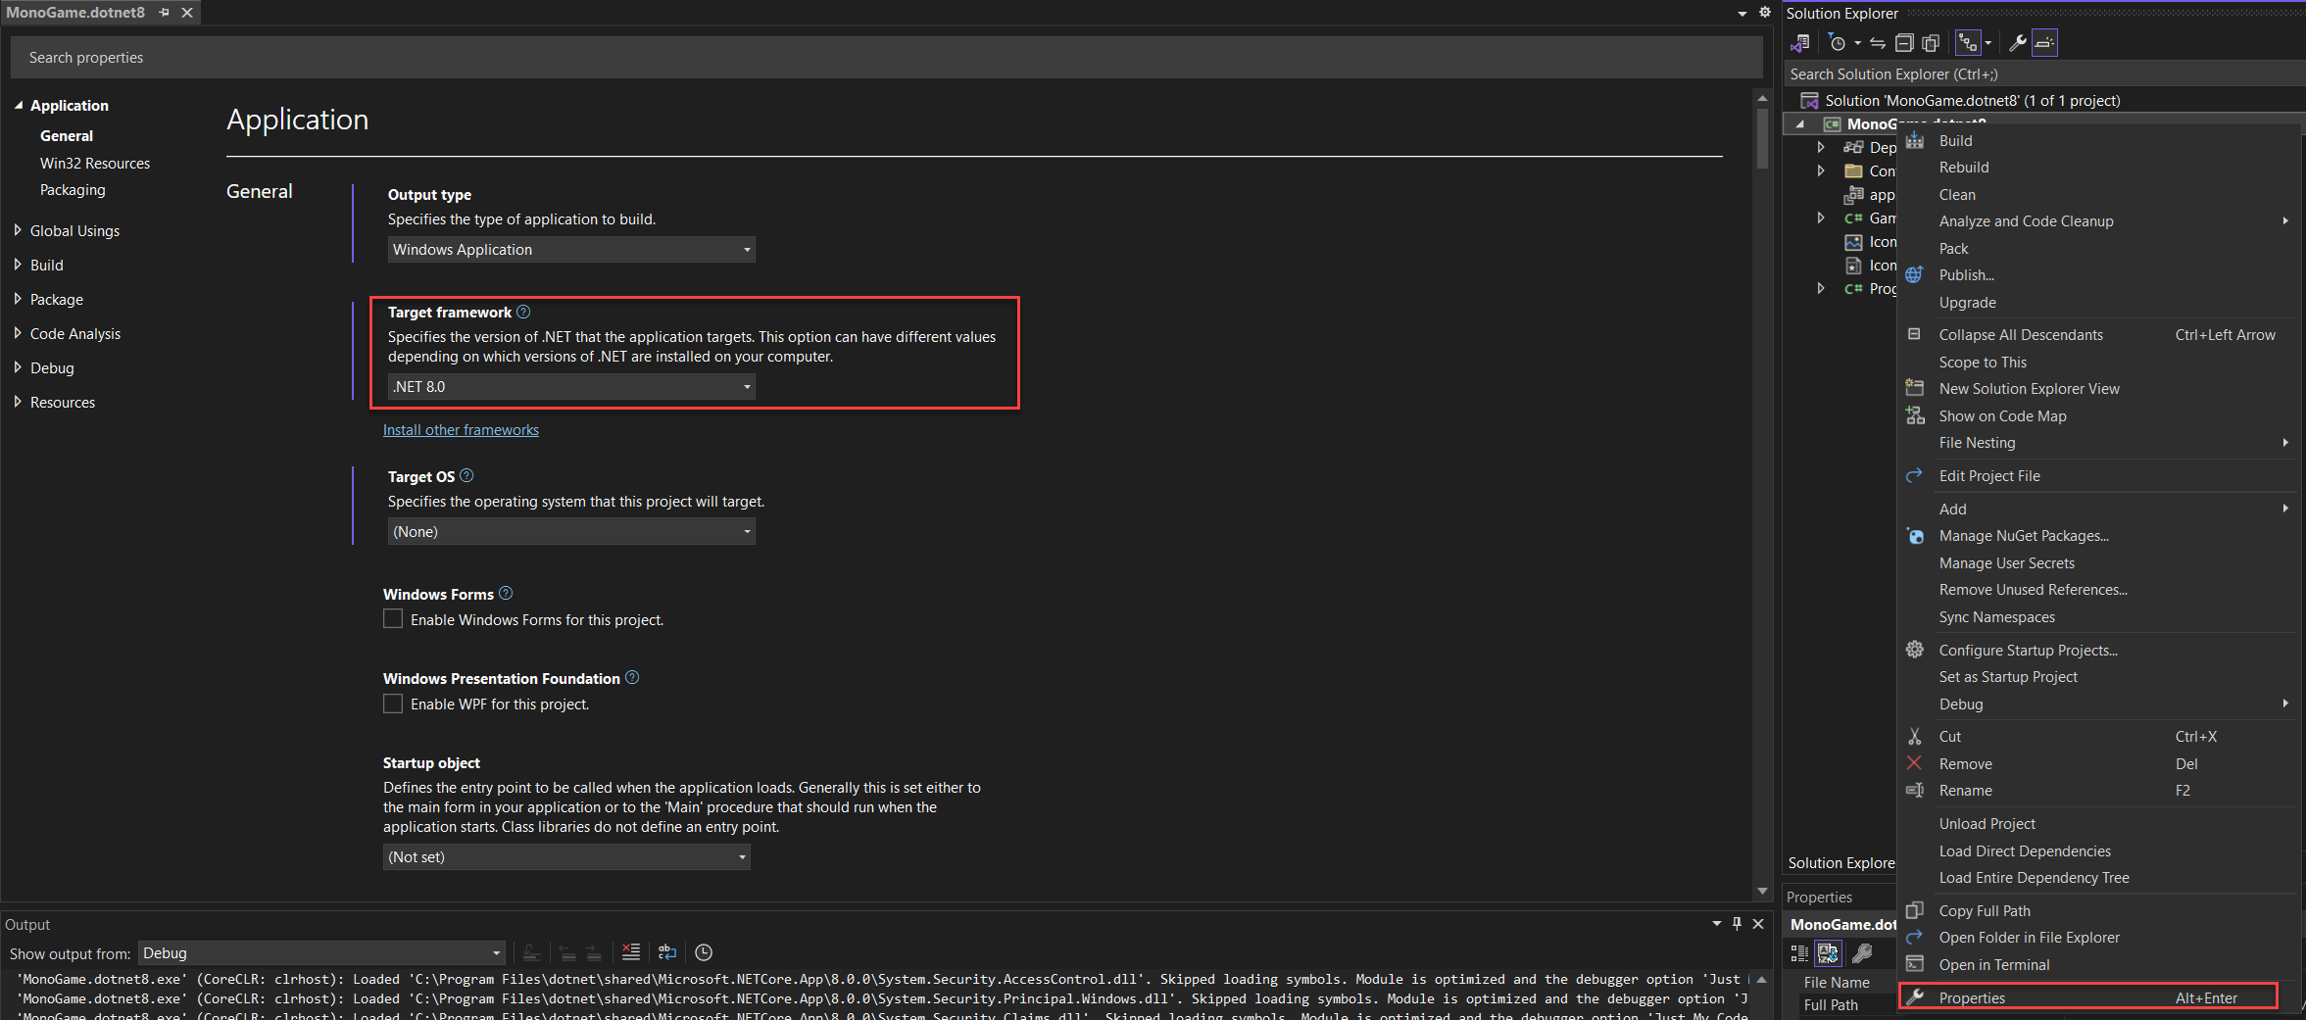
Task: Choose Edit Project File from context menu
Action: [2097, 476]
